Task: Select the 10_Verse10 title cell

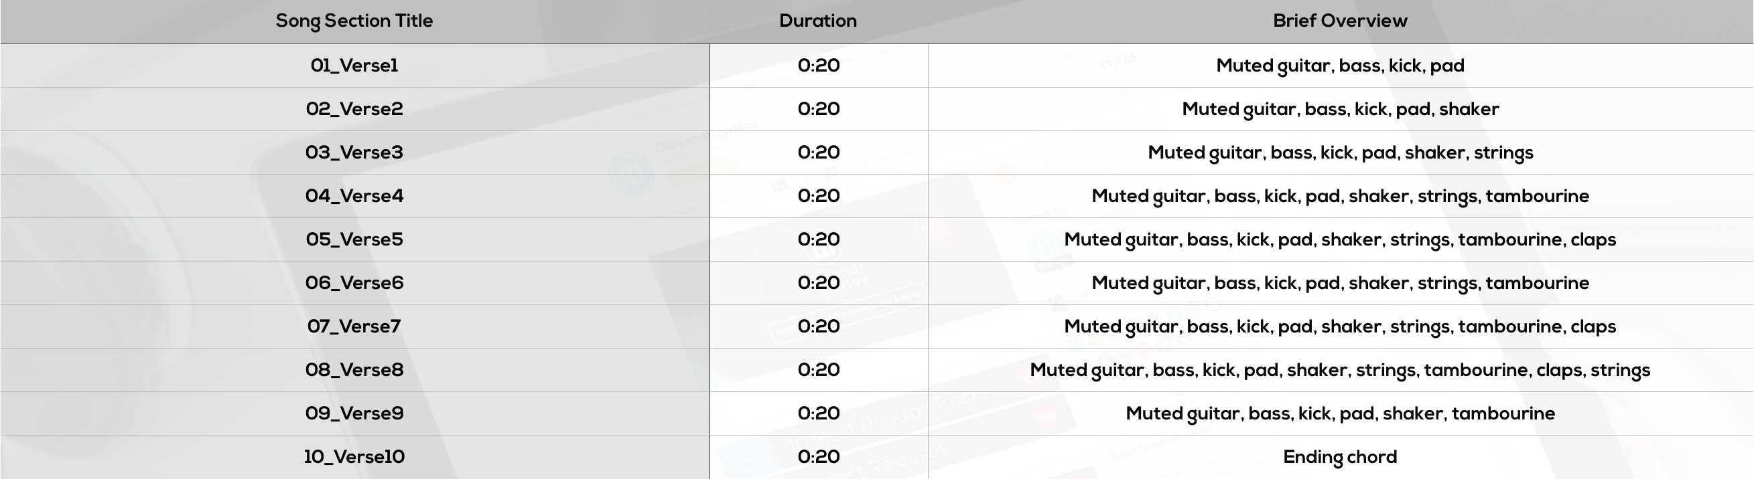Action: tap(354, 458)
